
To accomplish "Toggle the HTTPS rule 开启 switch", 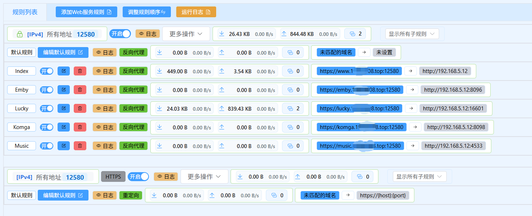I will [x=138, y=177].
